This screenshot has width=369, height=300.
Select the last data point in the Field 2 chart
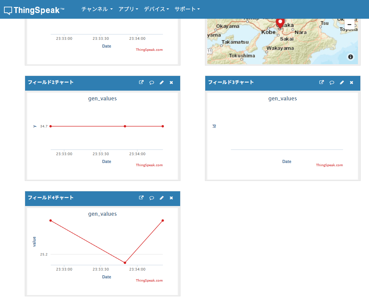click(163, 126)
